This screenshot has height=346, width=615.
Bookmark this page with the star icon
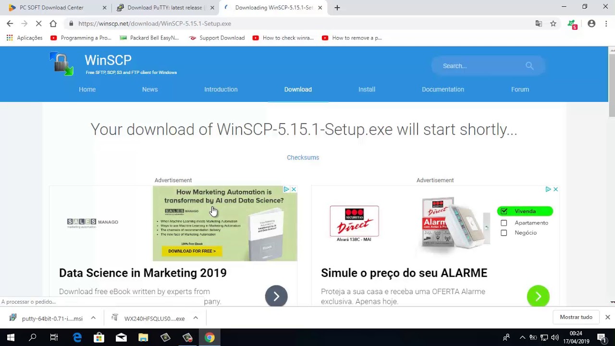553,24
